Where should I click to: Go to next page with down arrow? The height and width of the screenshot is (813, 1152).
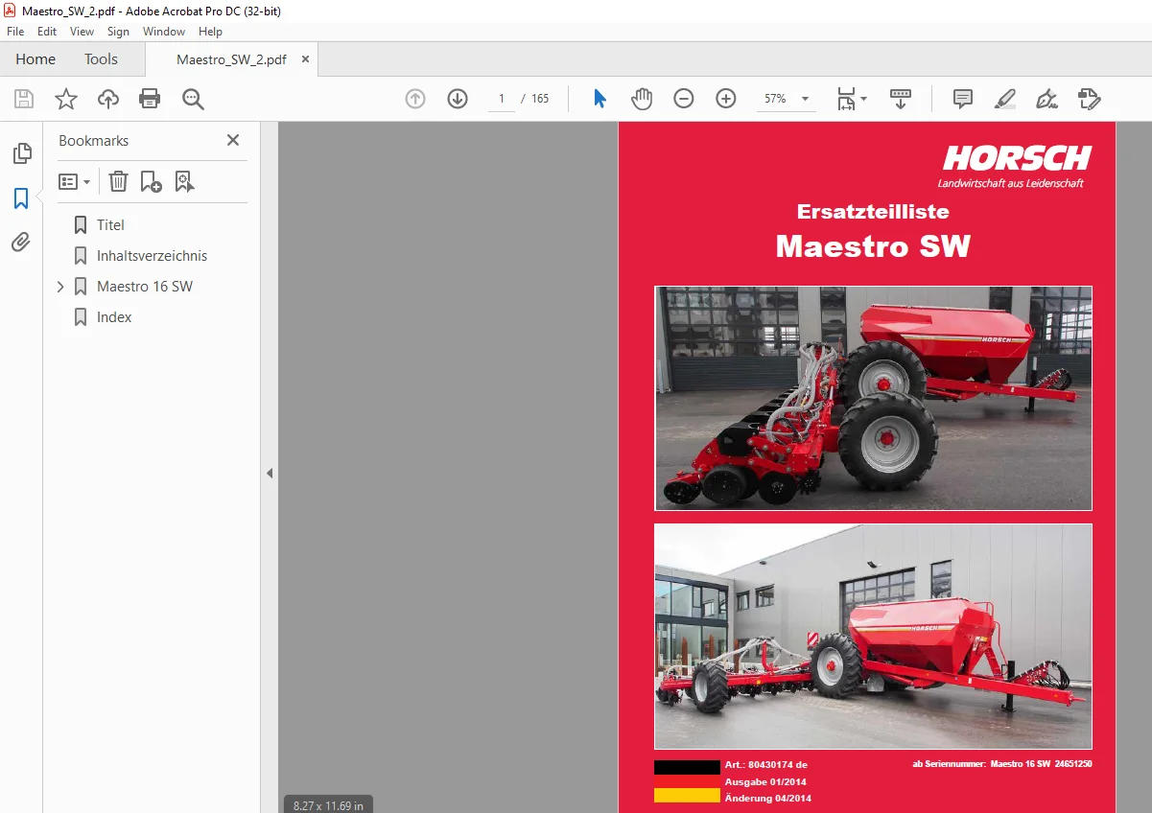(x=458, y=99)
